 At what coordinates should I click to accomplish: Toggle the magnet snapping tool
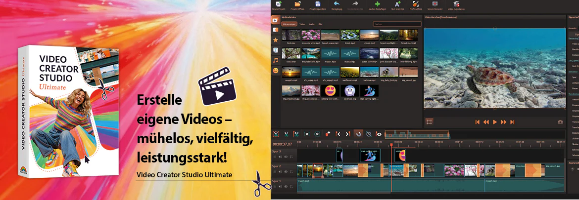[x=358, y=134]
